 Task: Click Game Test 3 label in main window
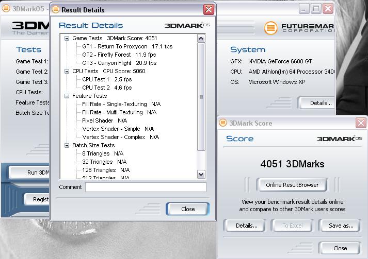click(x=32, y=82)
